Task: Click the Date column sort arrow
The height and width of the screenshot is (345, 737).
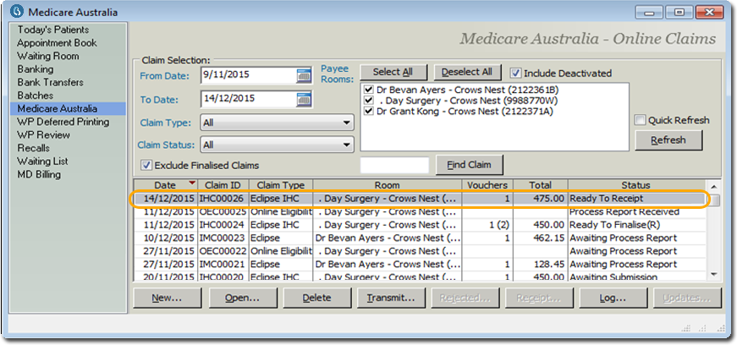Action: tap(192, 184)
